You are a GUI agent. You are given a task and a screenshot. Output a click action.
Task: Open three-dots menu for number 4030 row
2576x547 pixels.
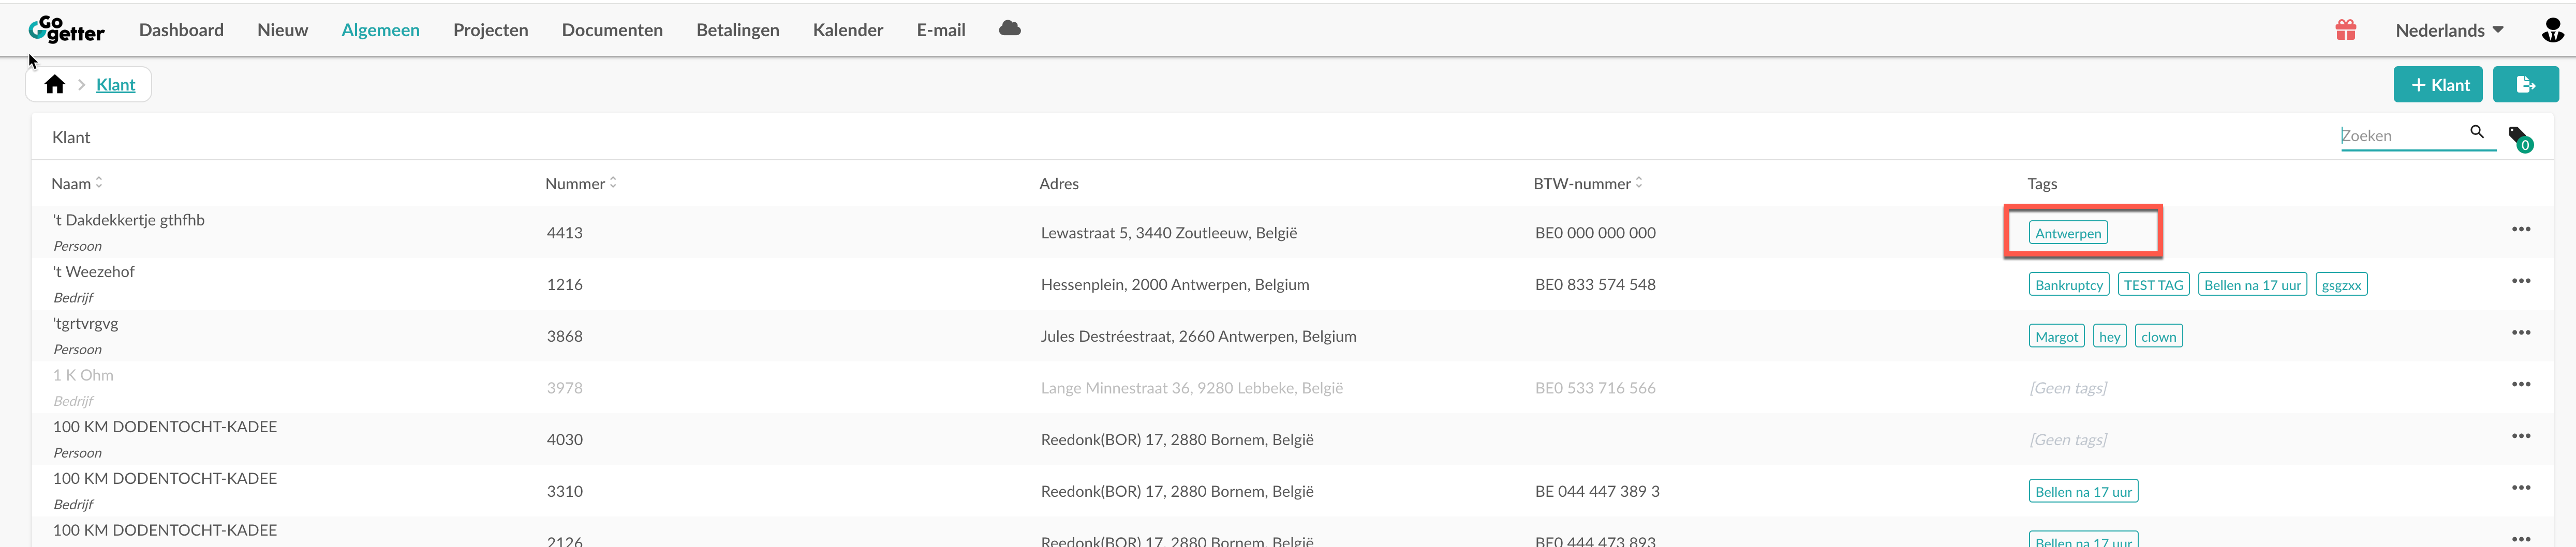pos(2521,437)
